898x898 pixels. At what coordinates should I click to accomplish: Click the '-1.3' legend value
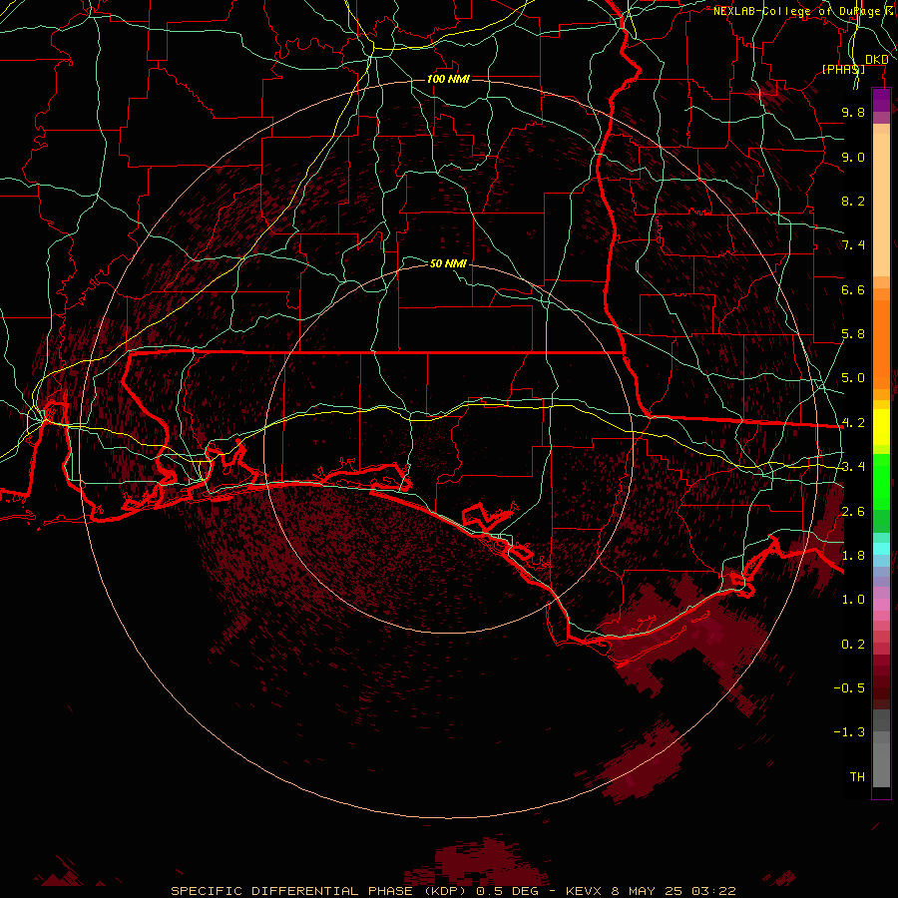click(849, 732)
